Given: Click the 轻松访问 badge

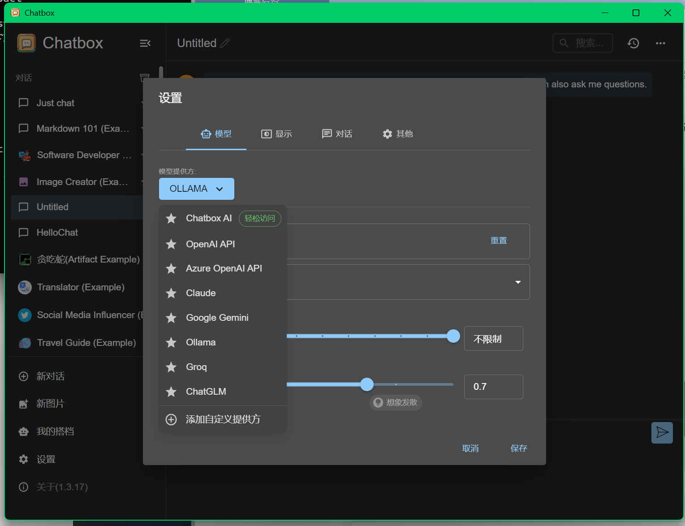Looking at the screenshot, I should tap(260, 219).
